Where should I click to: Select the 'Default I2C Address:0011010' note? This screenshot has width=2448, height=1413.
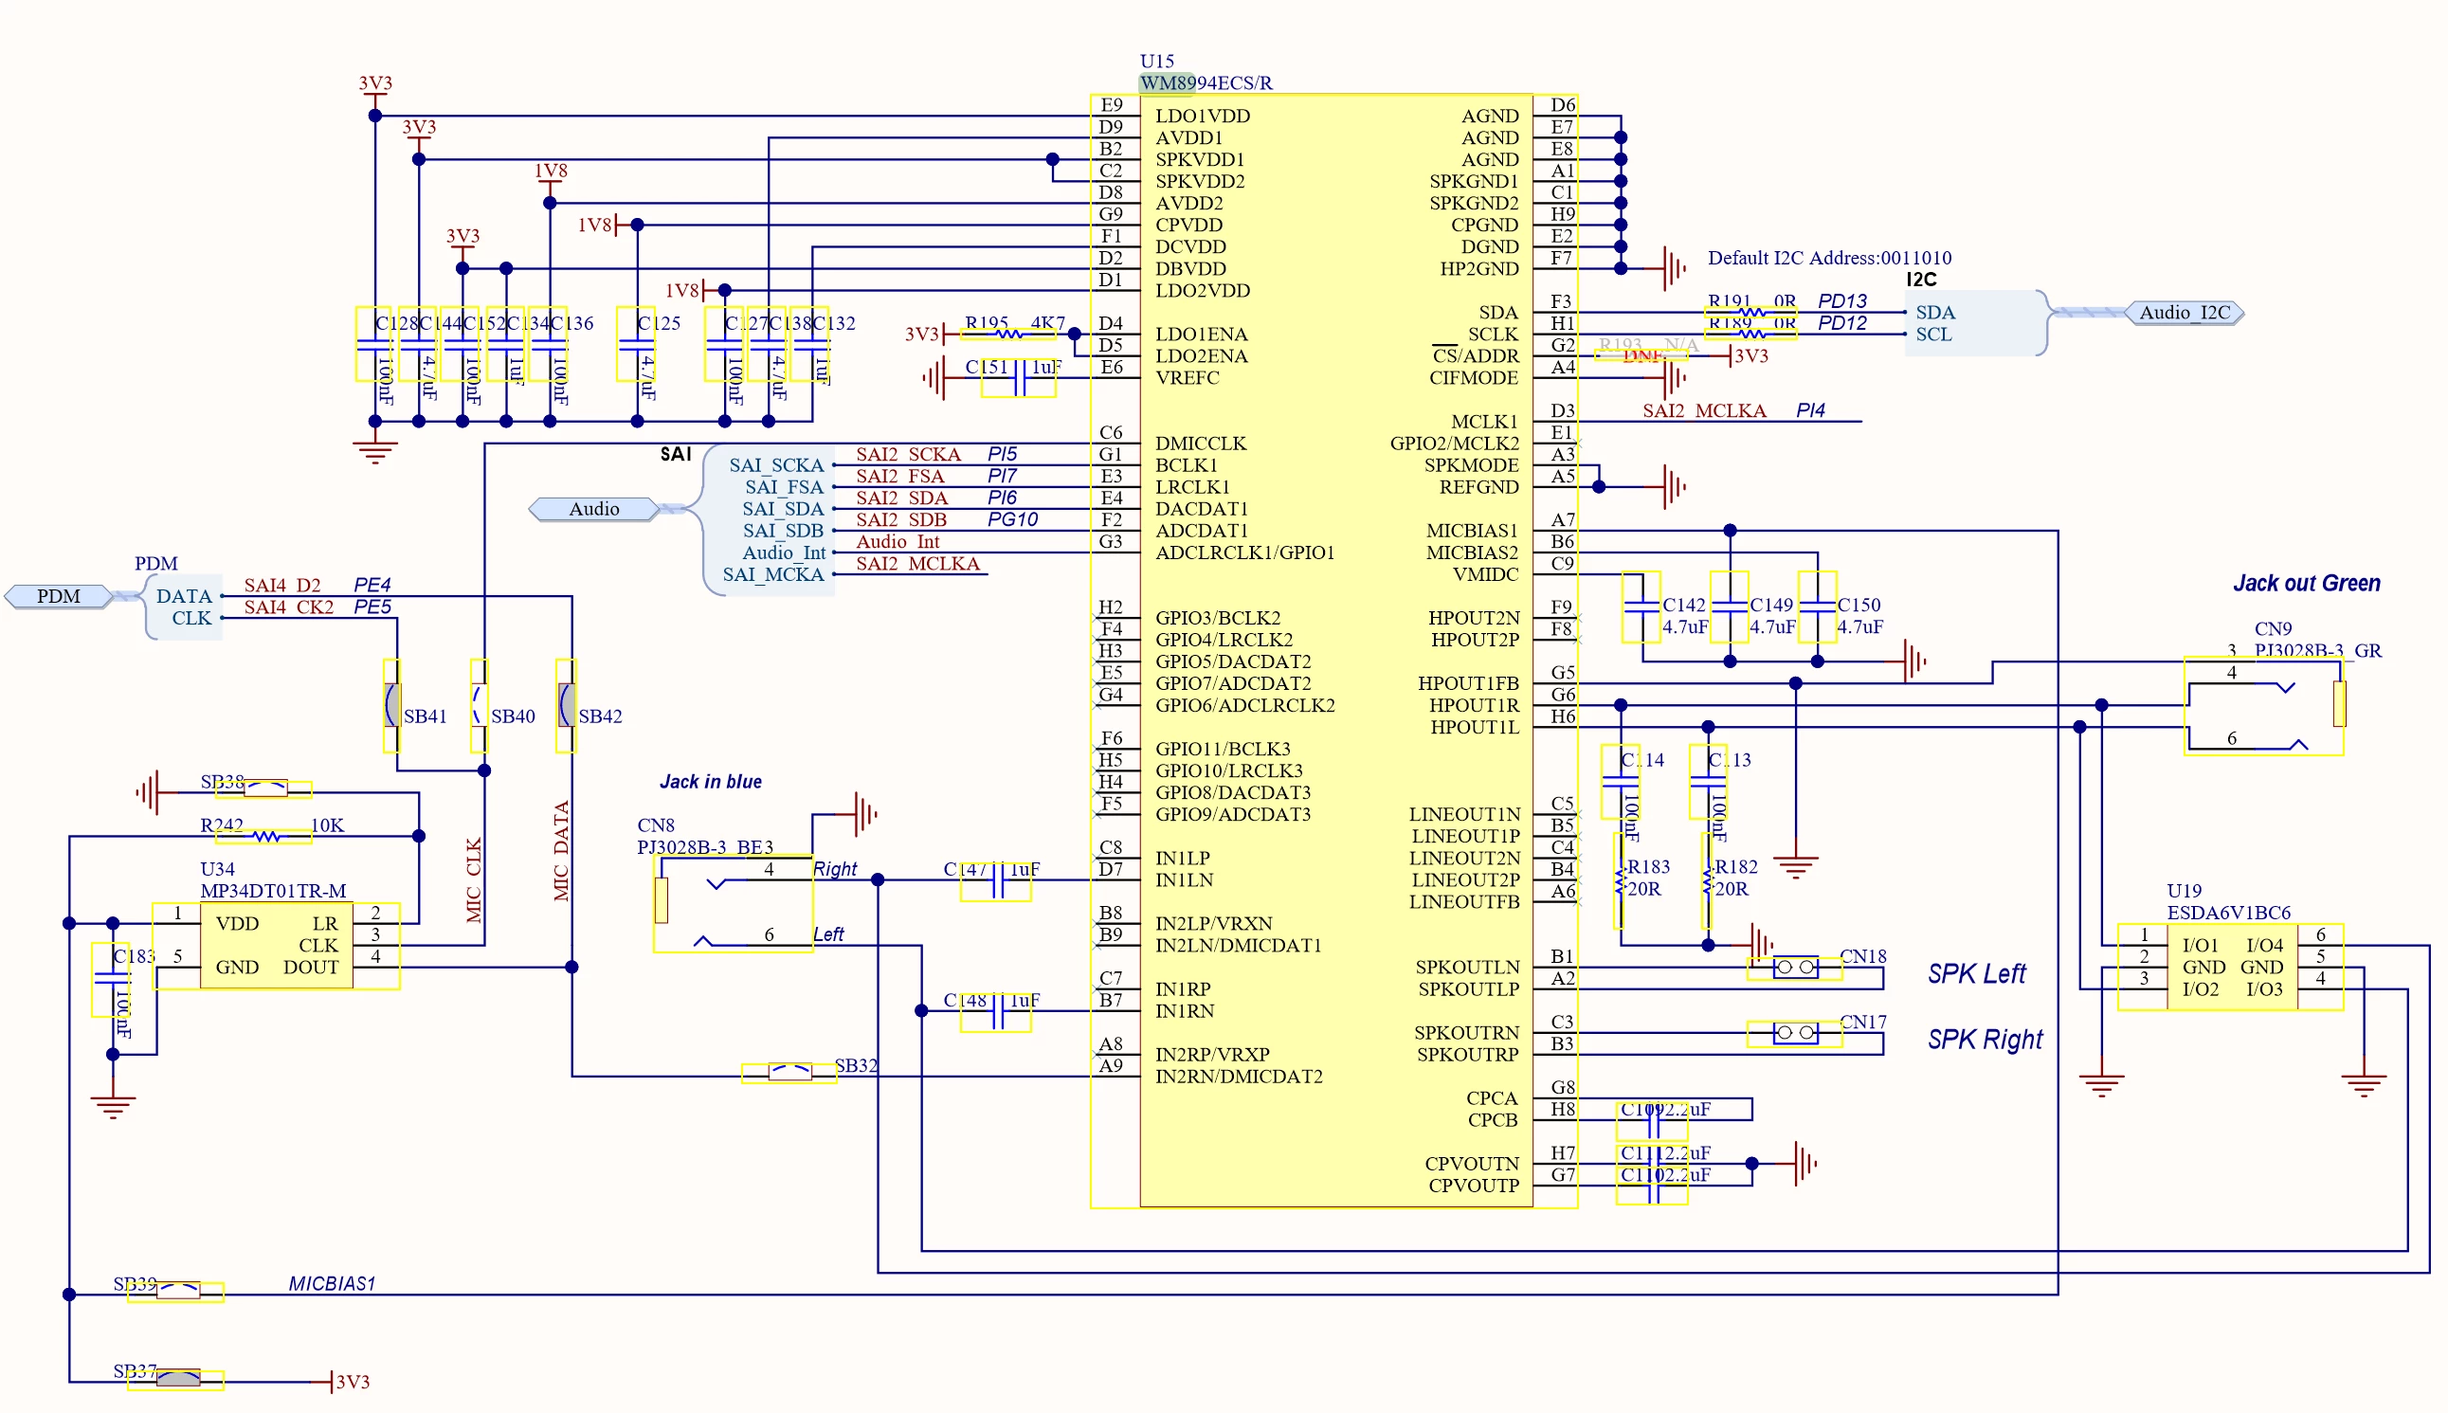click(1829, 258)
